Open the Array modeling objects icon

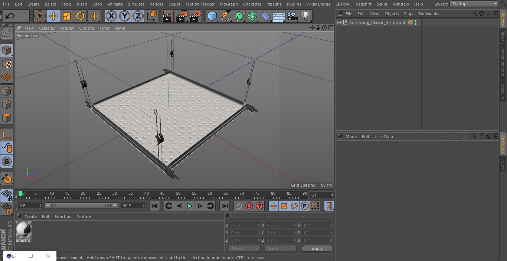coord(252,16)
